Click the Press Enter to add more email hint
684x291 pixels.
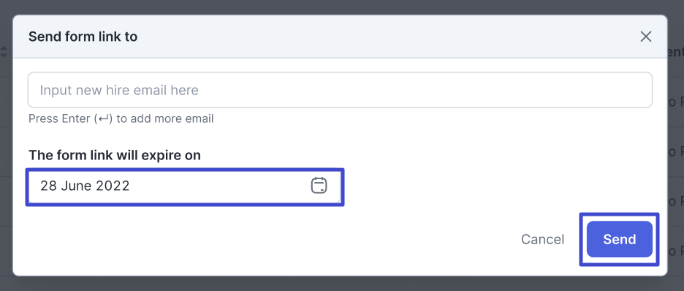point(121,118)
